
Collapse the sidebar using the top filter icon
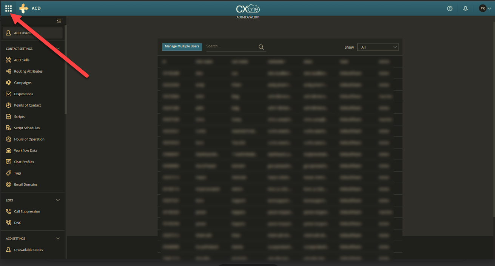click(x=59, y=20)
